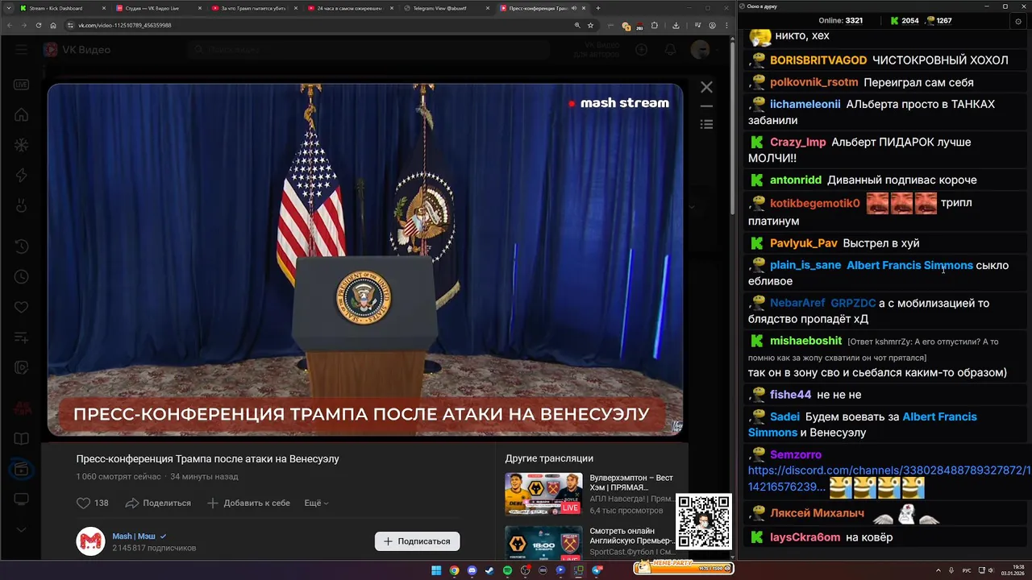Open the browser extensions puzzle icon

[654, 25]
